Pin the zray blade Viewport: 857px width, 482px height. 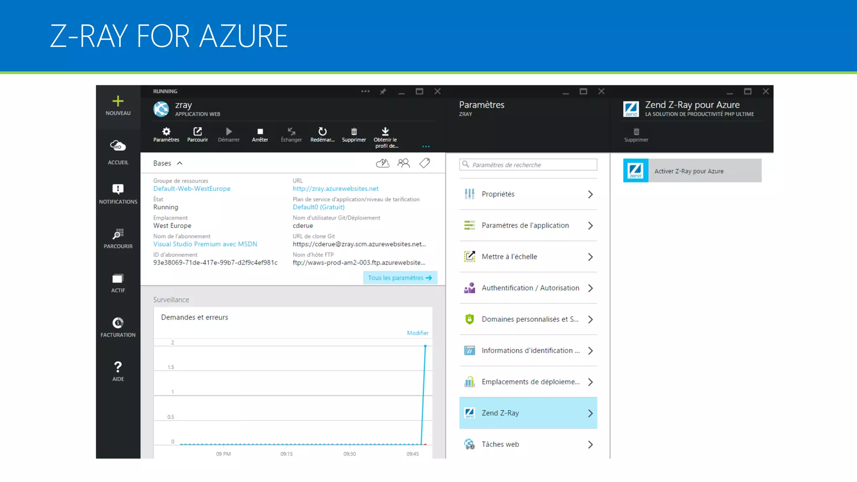tap(383, 91)
